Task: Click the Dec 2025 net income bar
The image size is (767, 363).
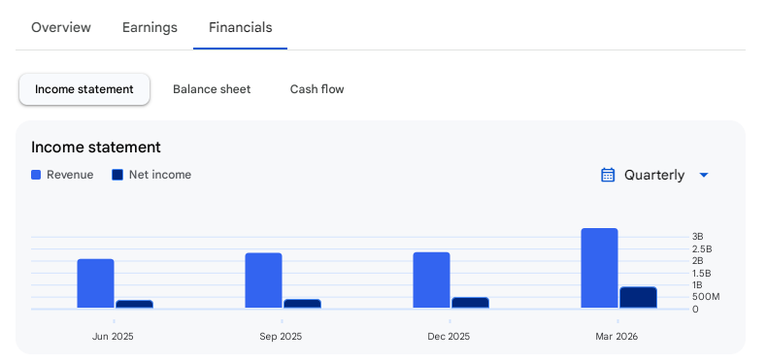Action: point(470,303)
